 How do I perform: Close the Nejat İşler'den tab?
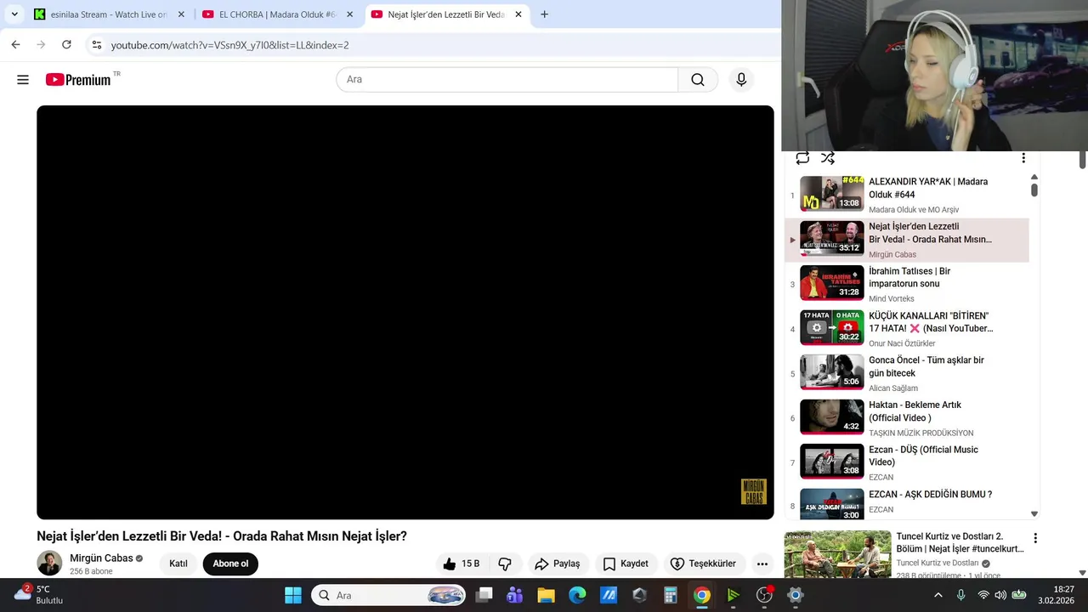pyautogui.click(x=518, y=14)
